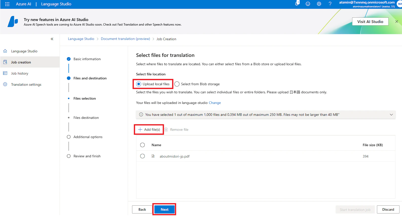Viewport: 402px width, 216px height.
Task: Jump to Additional options step
Action: point(88,137)
